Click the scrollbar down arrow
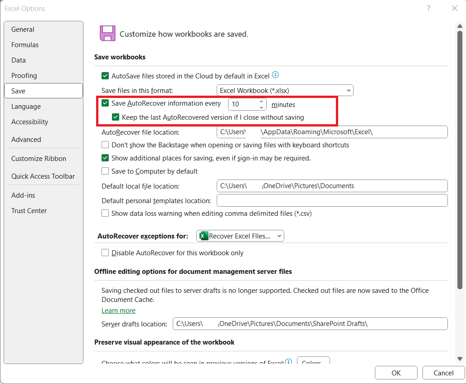This screenshot has width=466, height=384. 460,359
